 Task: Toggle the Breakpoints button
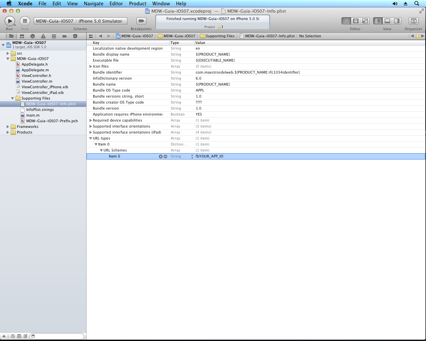point(141,21)
